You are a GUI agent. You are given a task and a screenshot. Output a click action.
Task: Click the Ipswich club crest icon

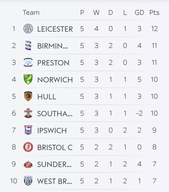point(28,130)
